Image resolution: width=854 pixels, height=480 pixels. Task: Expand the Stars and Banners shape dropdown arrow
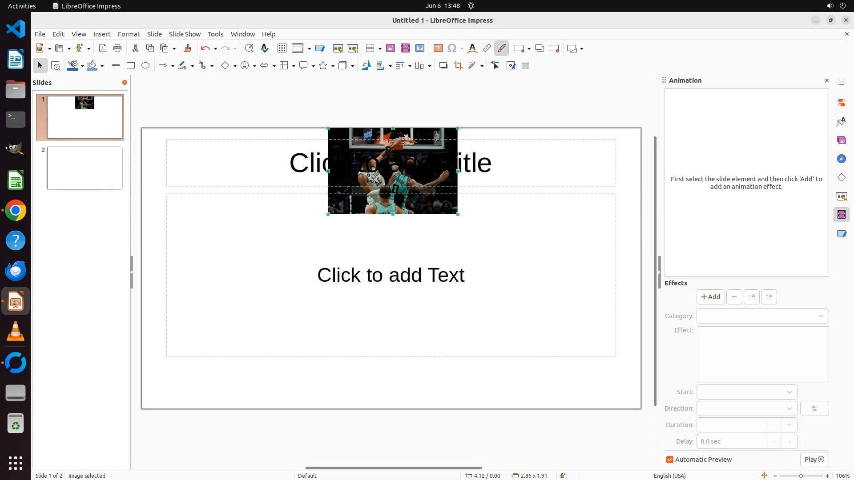pos(333,66)
